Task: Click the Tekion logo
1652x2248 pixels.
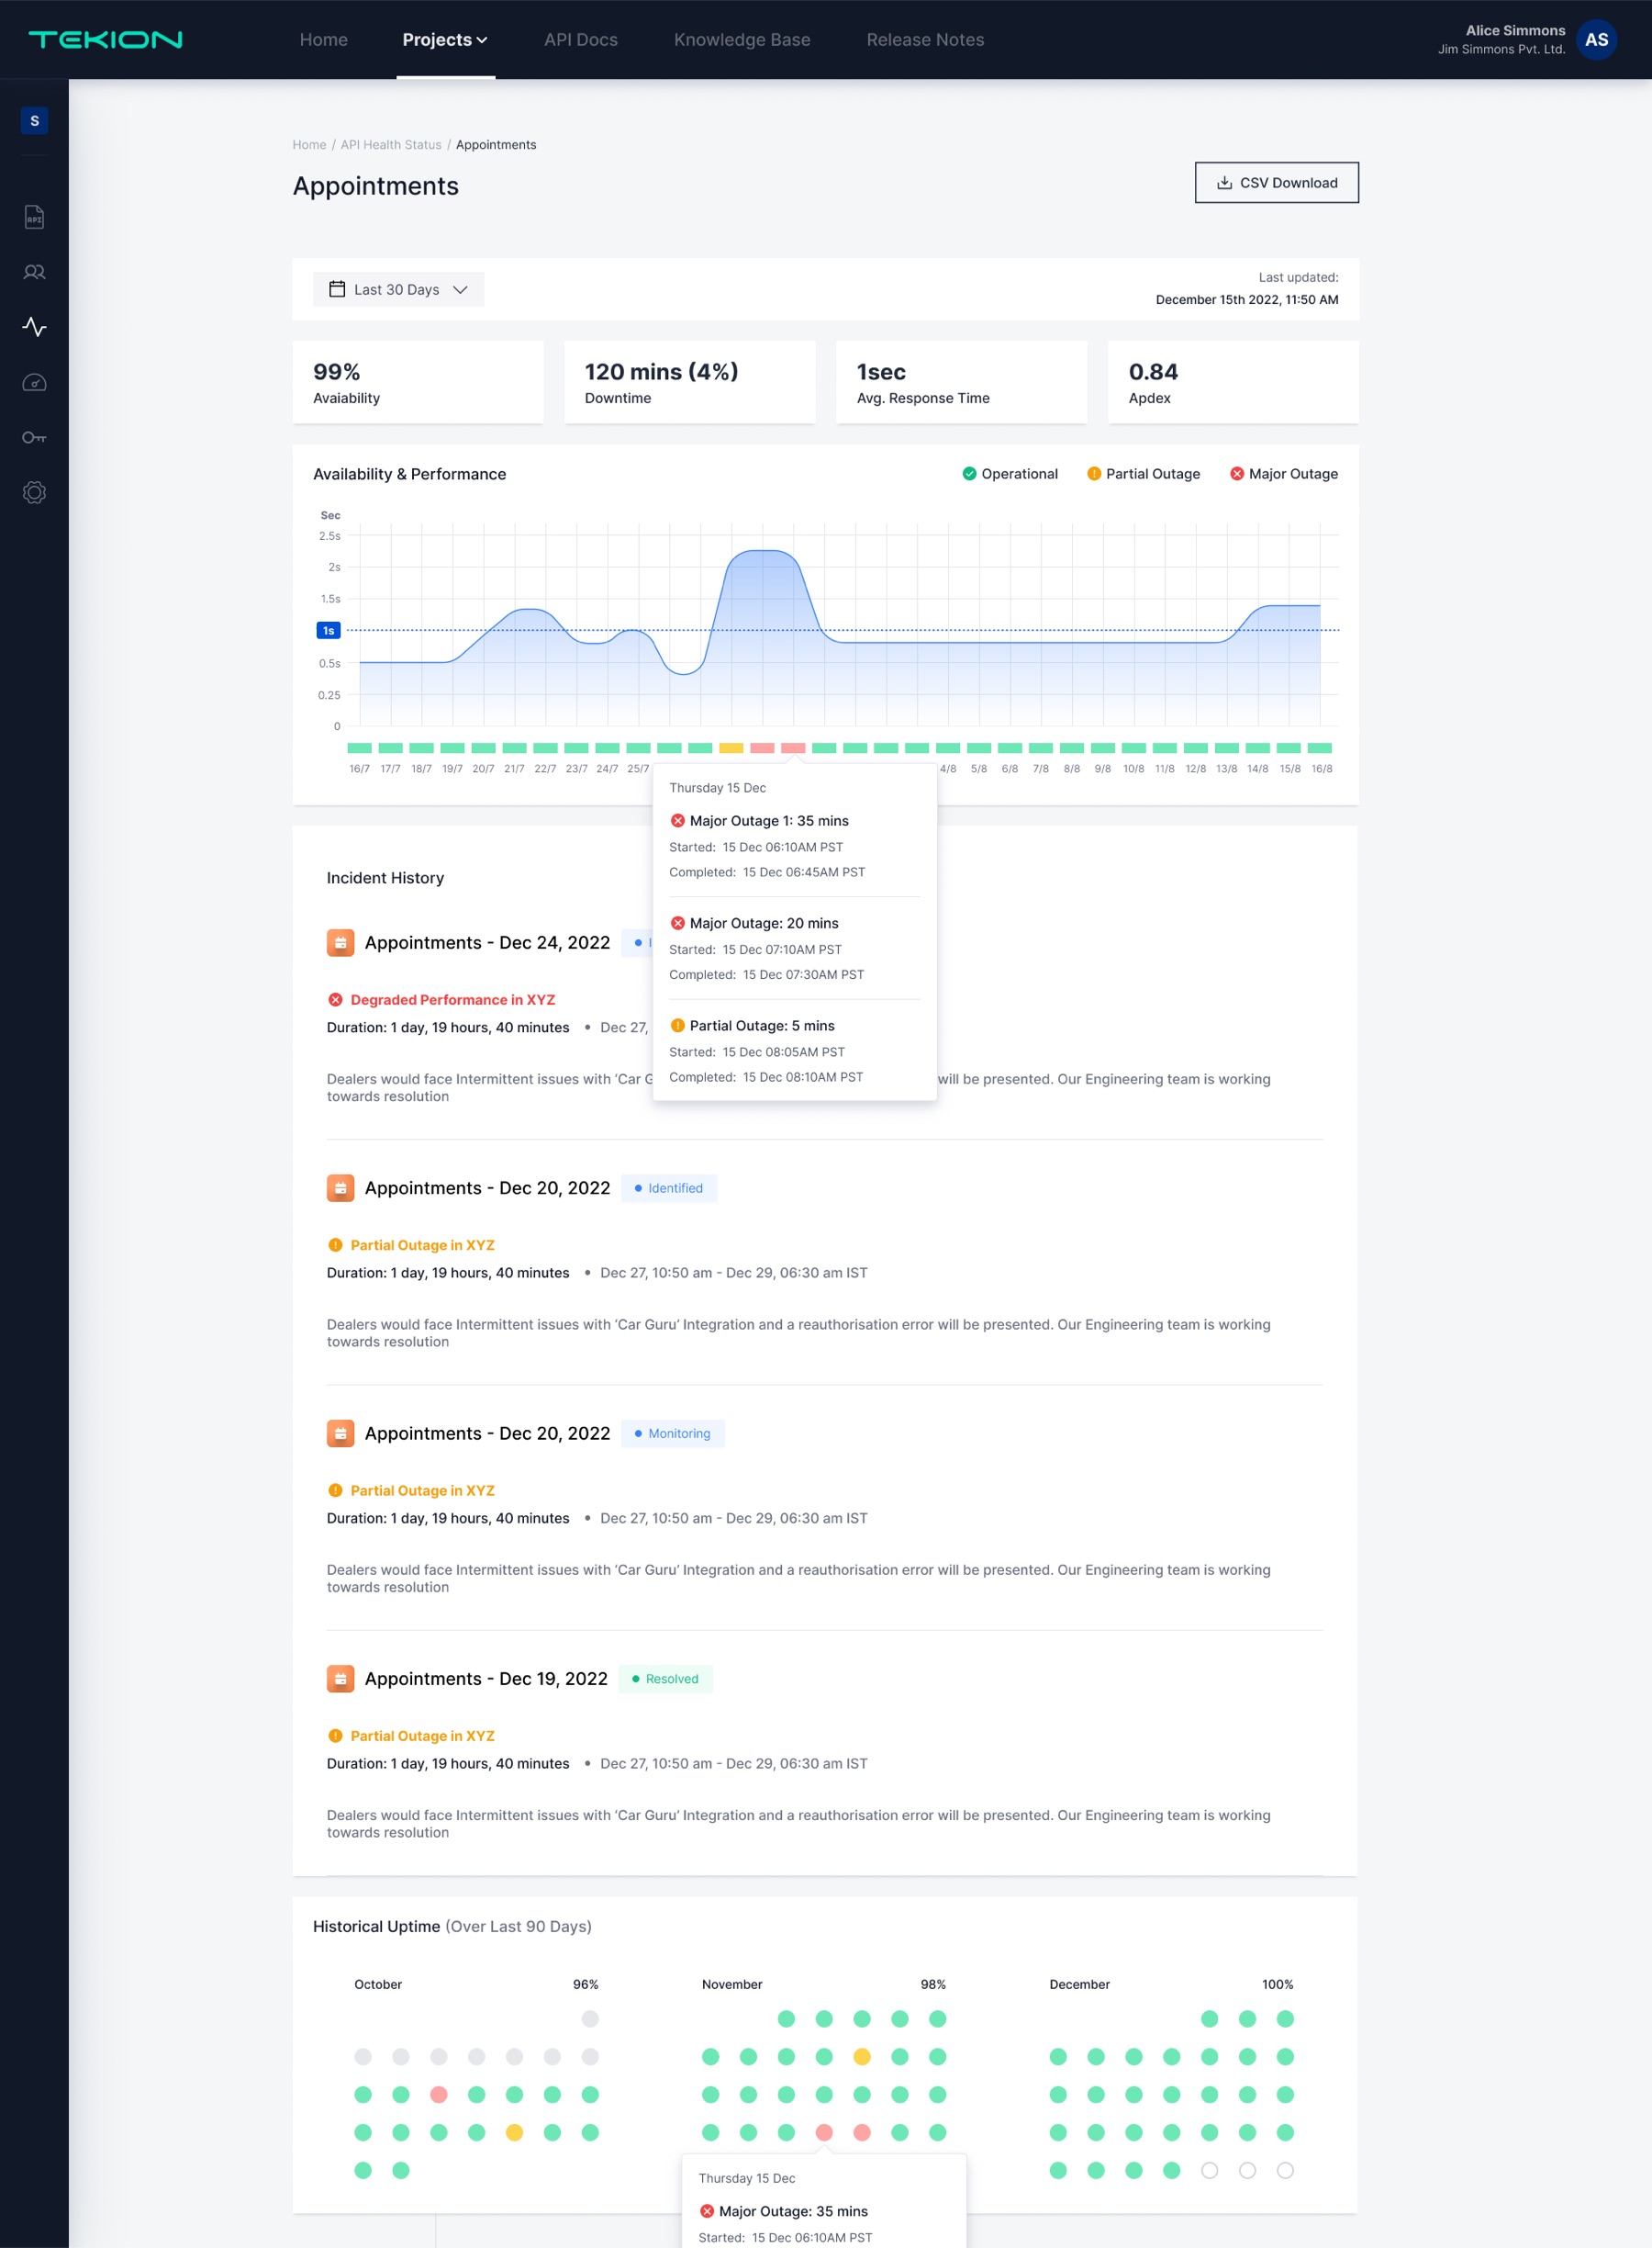Action: [x=105, y=40]
